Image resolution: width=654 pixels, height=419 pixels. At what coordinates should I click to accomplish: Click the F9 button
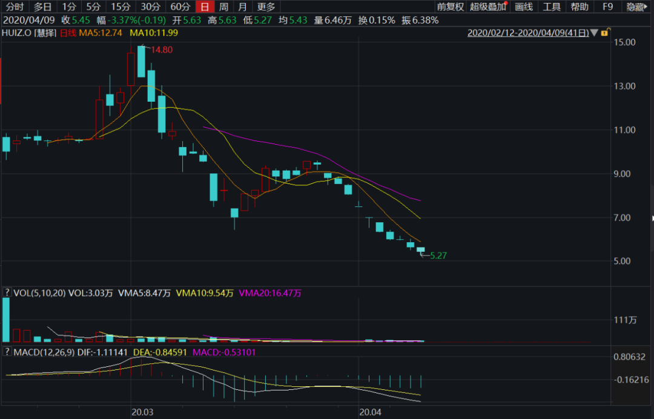pyautogui.click(x=607, y=7)
